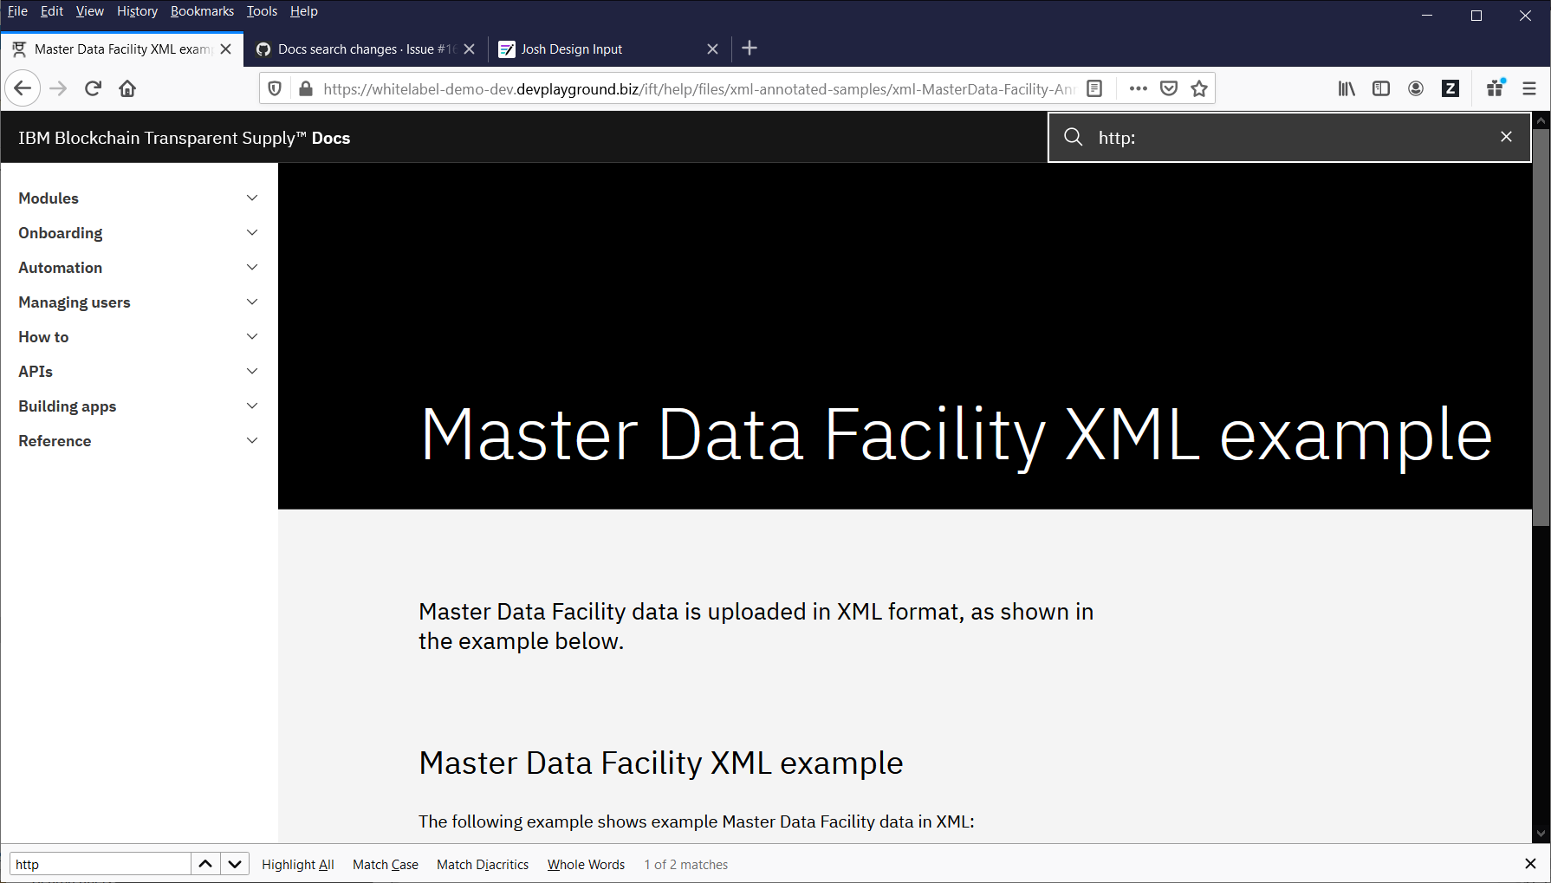Open the File menu
This screenshot has width=1551, height=883.
coord(17,11)
